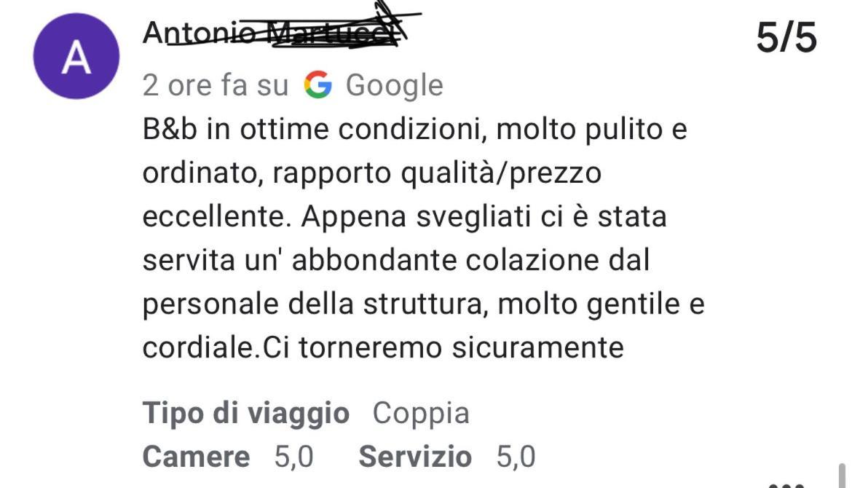Click the vertical scrollbar at right edge
This screenshot has height=488, width=852.
pyautogui.click(x=842, y=476)
